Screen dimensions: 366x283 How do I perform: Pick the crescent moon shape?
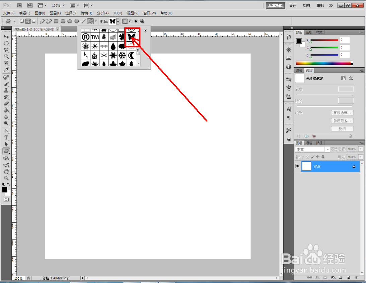tap(131, 55)
